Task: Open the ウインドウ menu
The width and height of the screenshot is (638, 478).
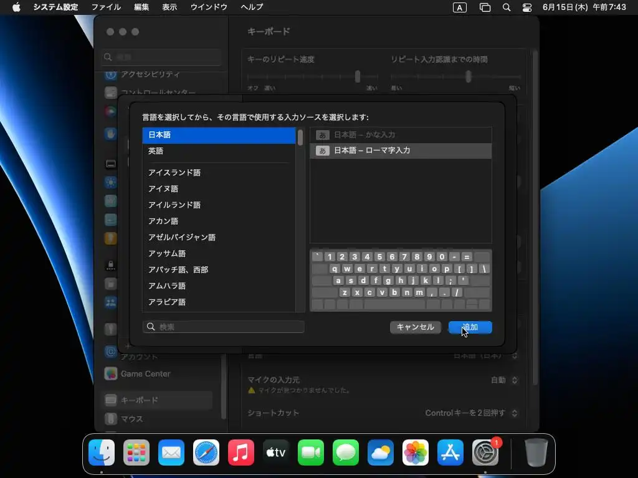Action: (209, 7)
